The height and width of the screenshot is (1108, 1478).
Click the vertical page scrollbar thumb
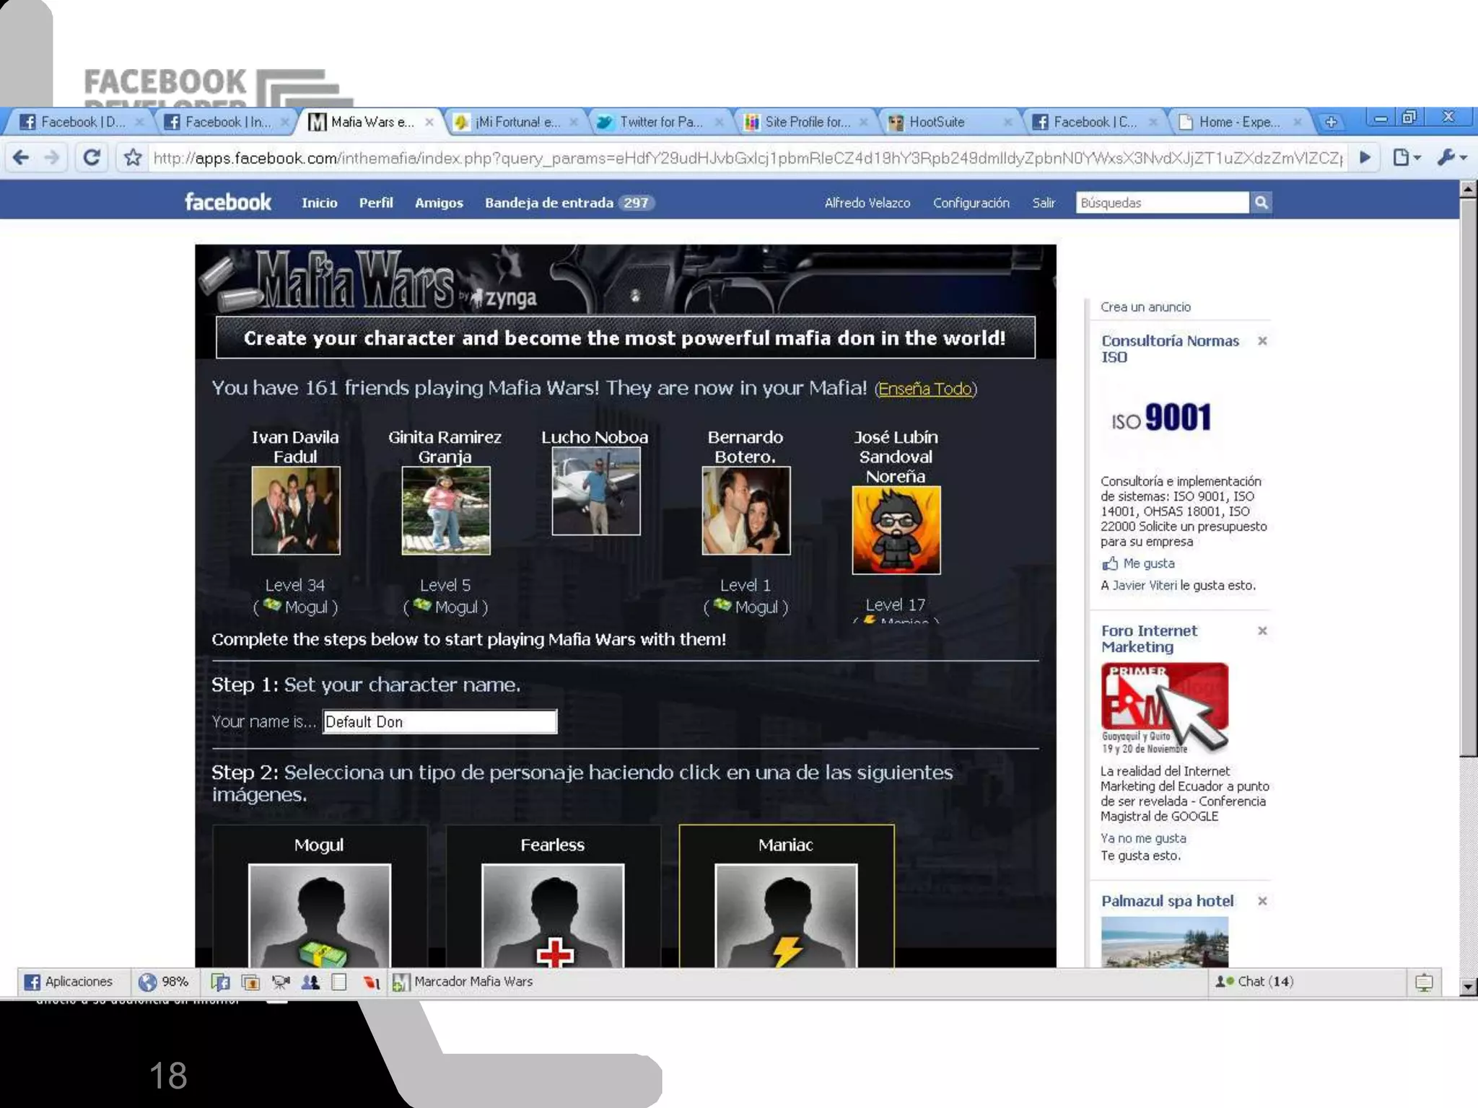pos(1468,476)
